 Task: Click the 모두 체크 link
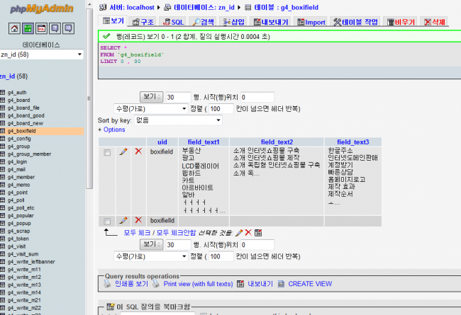137,233
